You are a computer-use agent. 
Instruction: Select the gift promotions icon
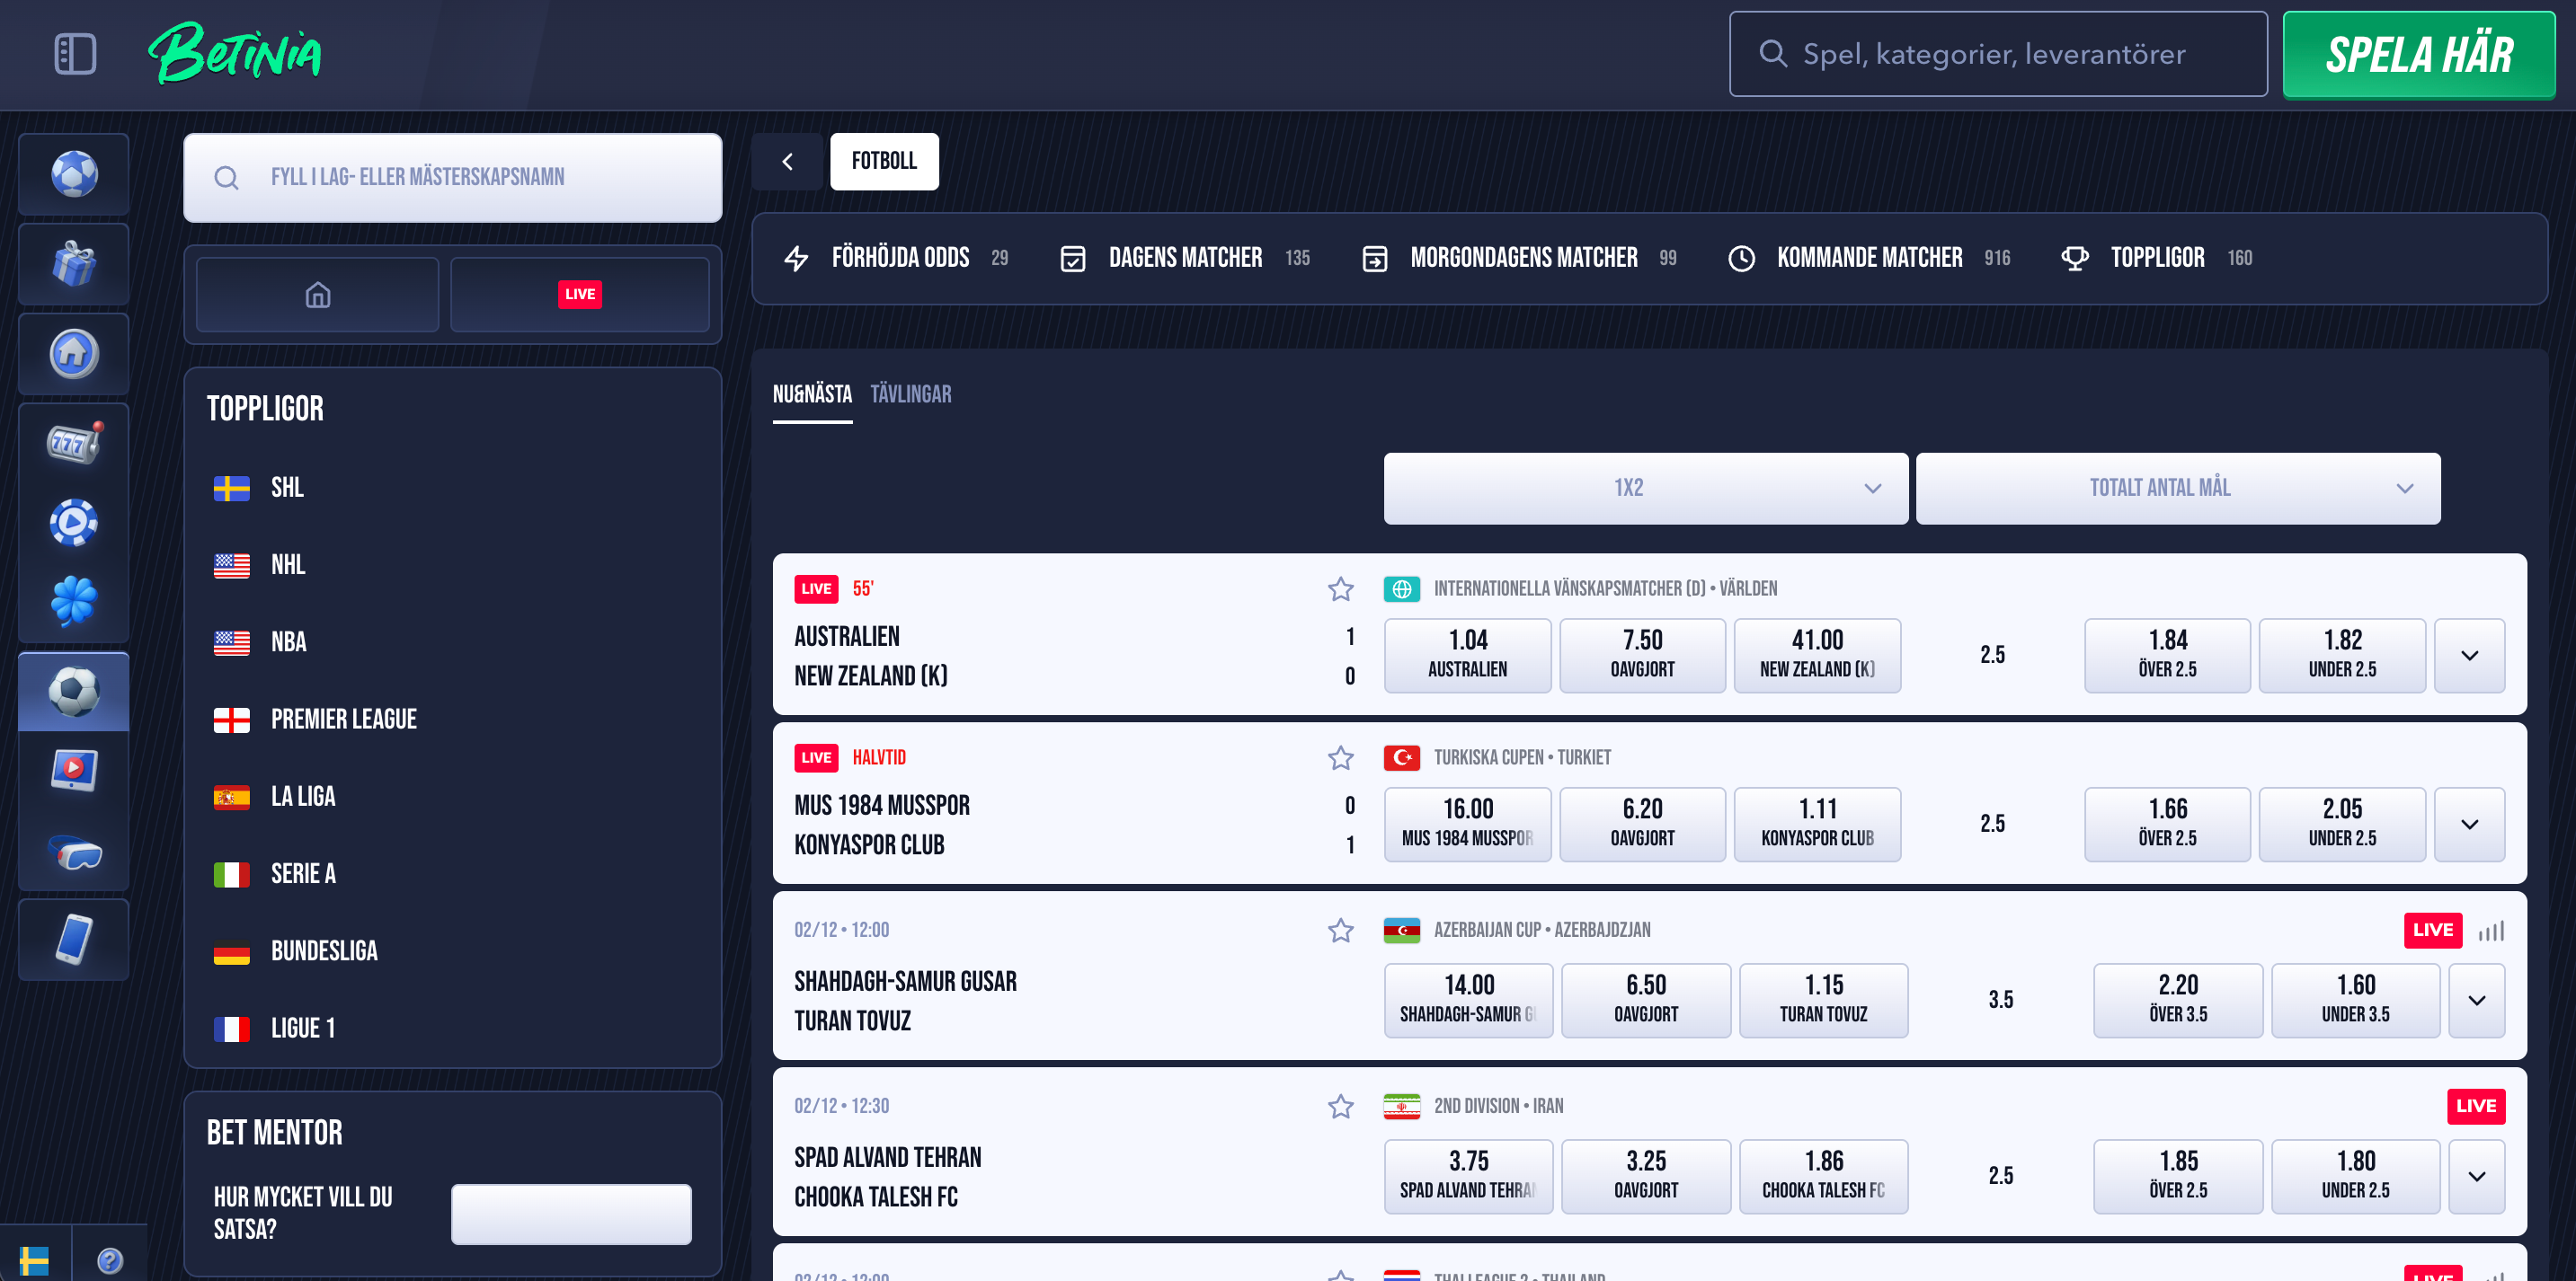(73, 264)
